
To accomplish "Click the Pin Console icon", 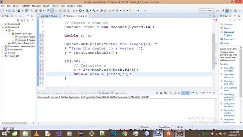I will [x=193, y=93].
